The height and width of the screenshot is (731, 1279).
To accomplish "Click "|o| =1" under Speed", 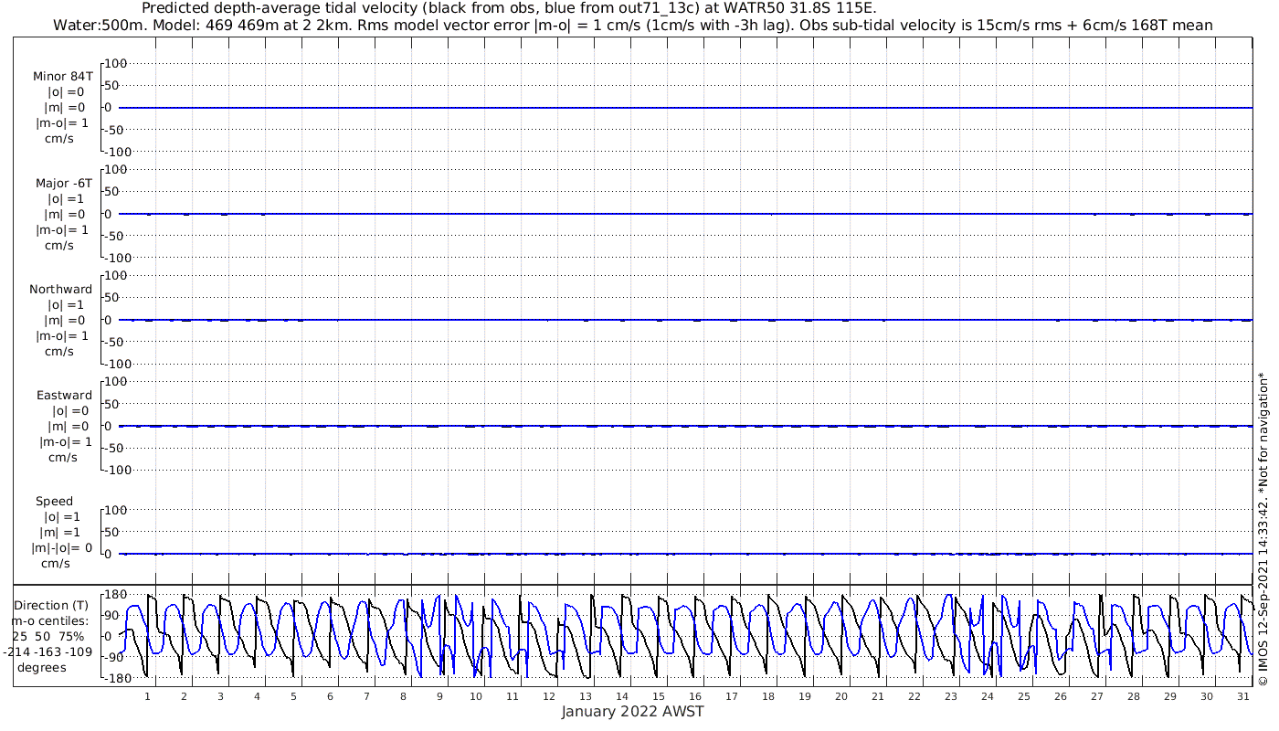I will [62, 516].
